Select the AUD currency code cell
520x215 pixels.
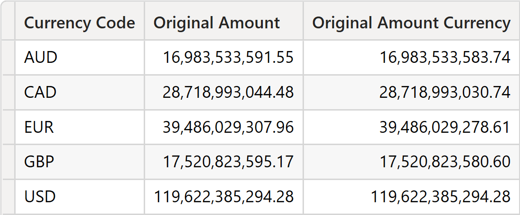(x=79, y=58)
